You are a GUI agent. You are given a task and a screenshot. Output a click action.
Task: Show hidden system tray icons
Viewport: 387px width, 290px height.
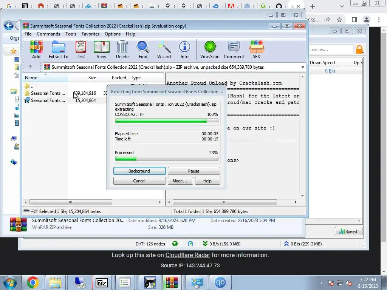click(x=321, y=283)
